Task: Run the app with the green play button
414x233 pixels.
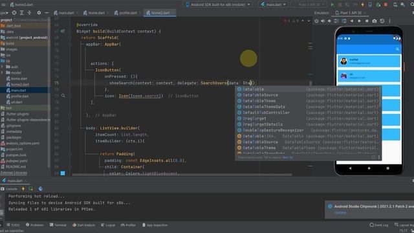Action: click(332, 5)
